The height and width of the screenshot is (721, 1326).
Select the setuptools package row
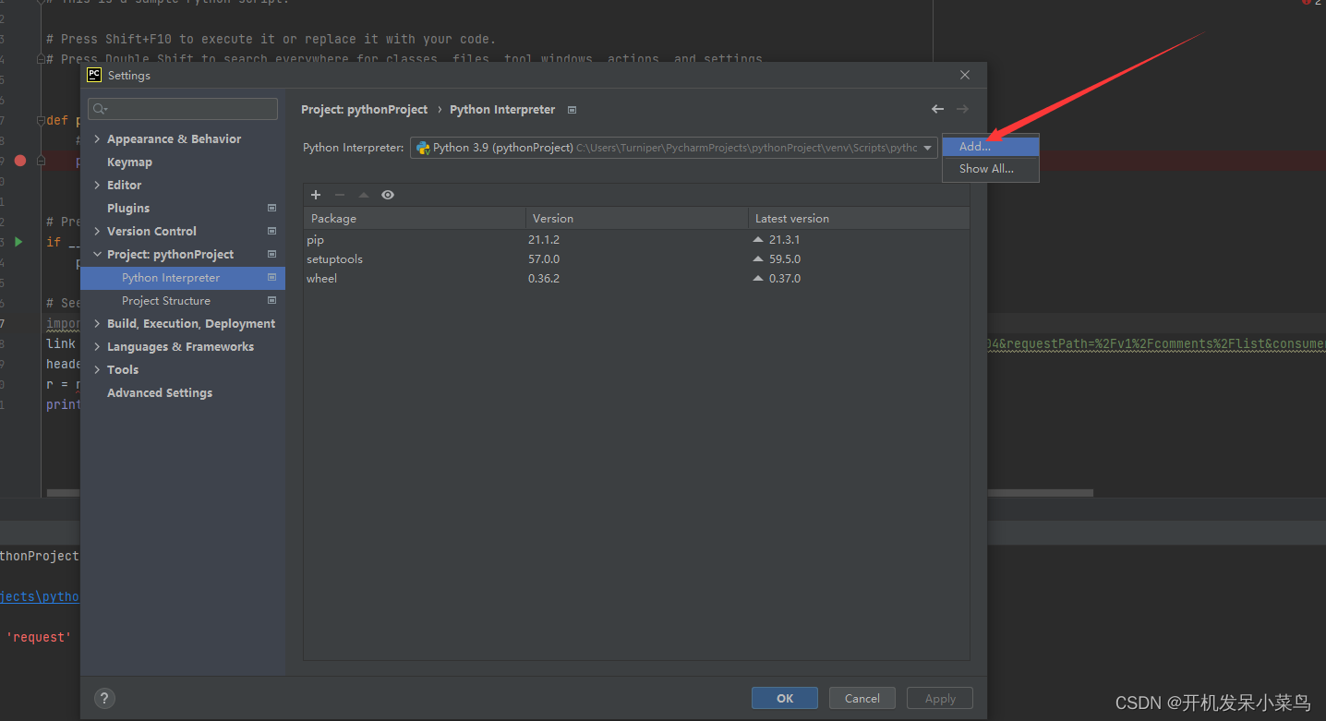tap(637, 258)
